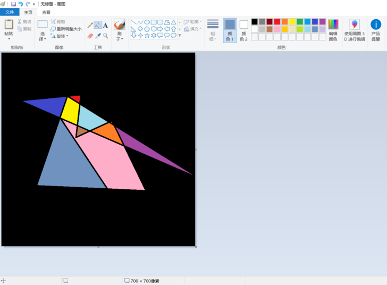This screenshot has height=285, width=387.
Task: Select the Magnifier tool
Action: [105, 36]
